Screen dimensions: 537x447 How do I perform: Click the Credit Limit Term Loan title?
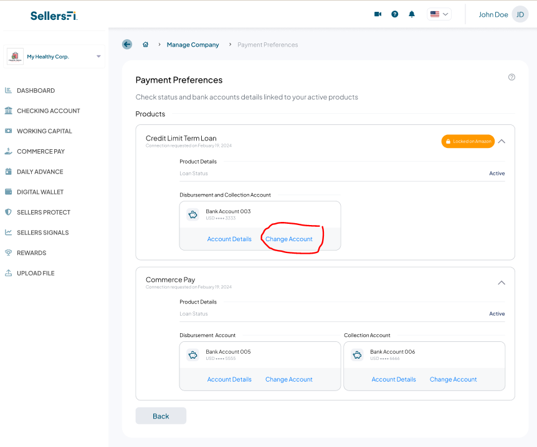coord(181,139)
